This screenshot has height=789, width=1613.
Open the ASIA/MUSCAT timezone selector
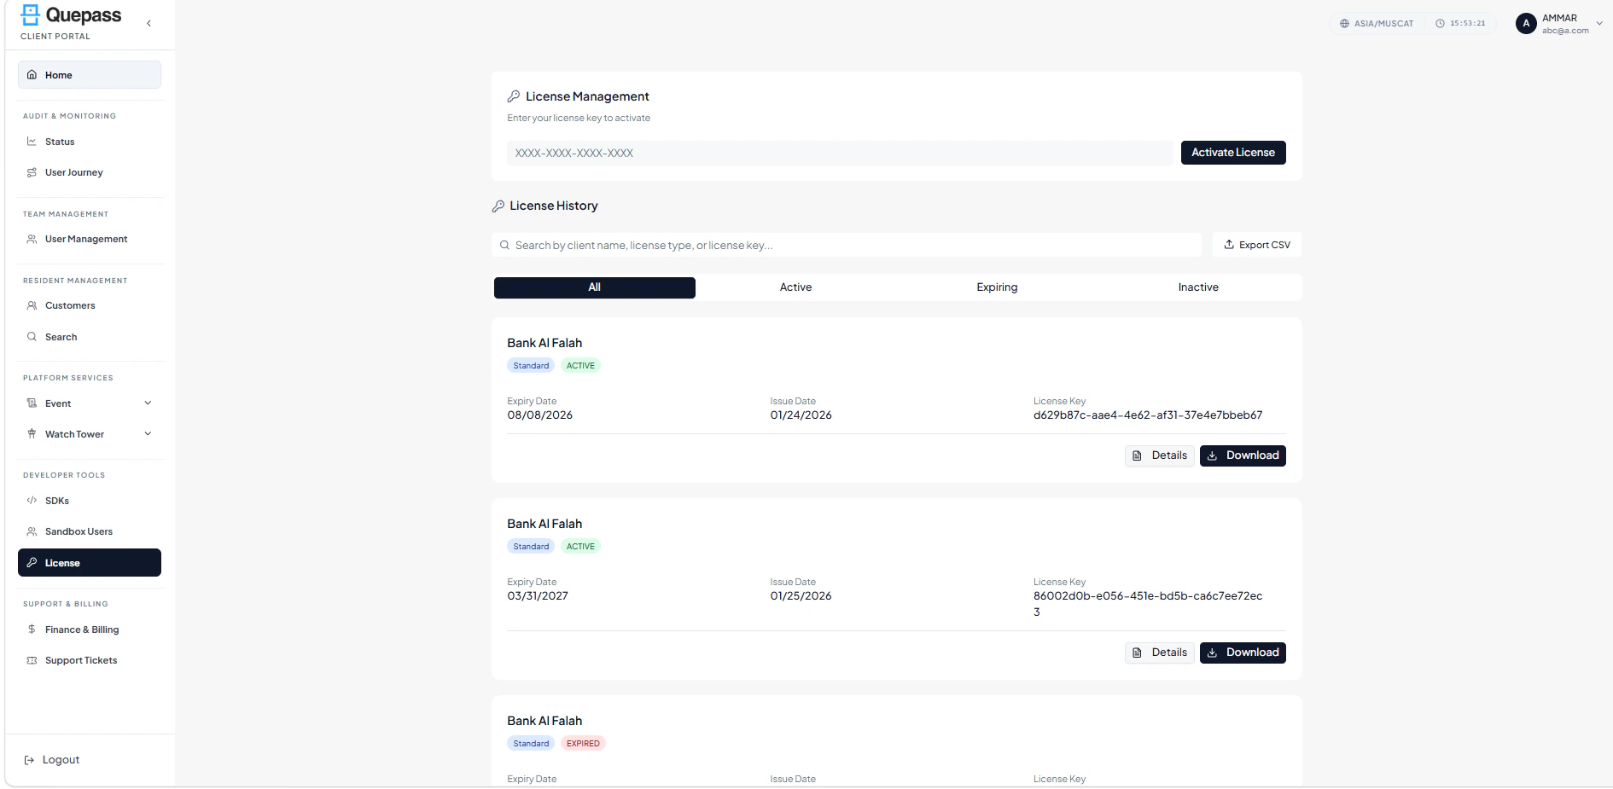pyautogui.click(x=1377, y=24)
